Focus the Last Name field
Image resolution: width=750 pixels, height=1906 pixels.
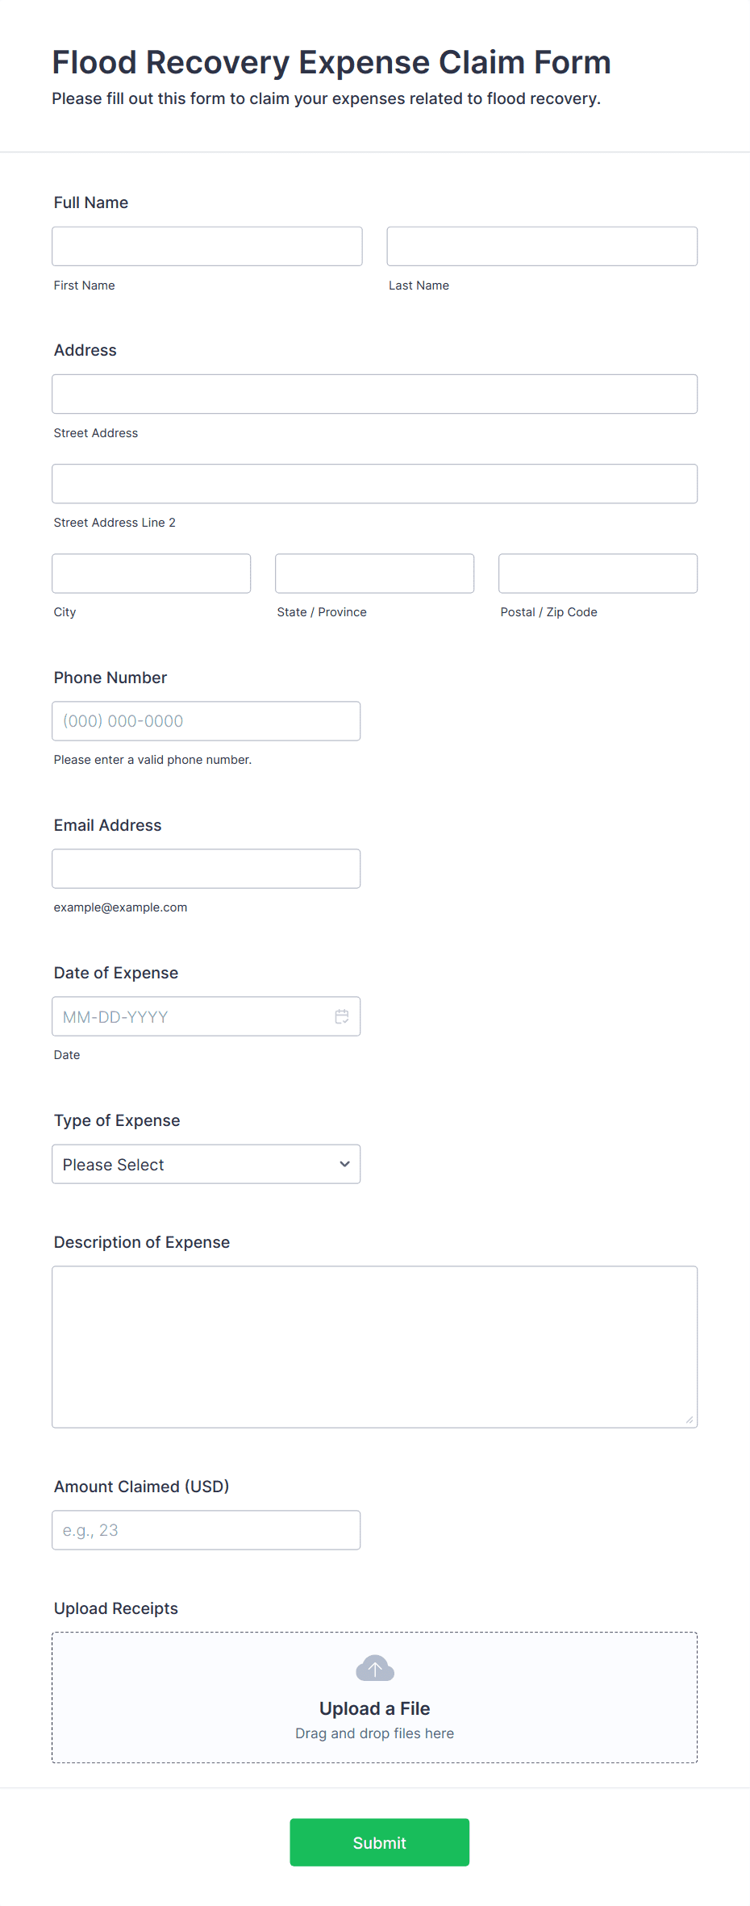pyautogui.click(x=542, y=246)
